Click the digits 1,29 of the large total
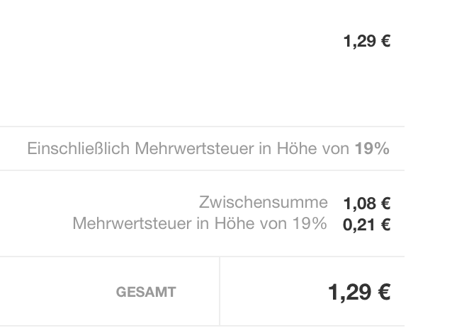The image size is (452, 335). coord(350,292)
